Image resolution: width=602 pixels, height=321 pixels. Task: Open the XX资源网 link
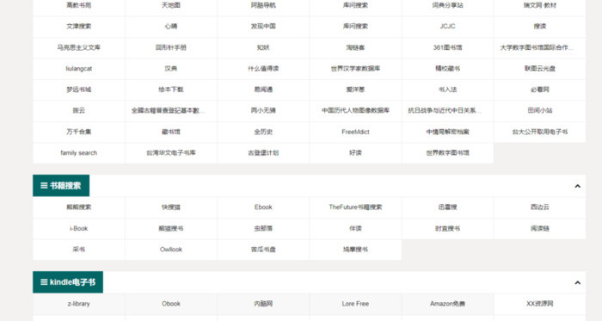540,304
